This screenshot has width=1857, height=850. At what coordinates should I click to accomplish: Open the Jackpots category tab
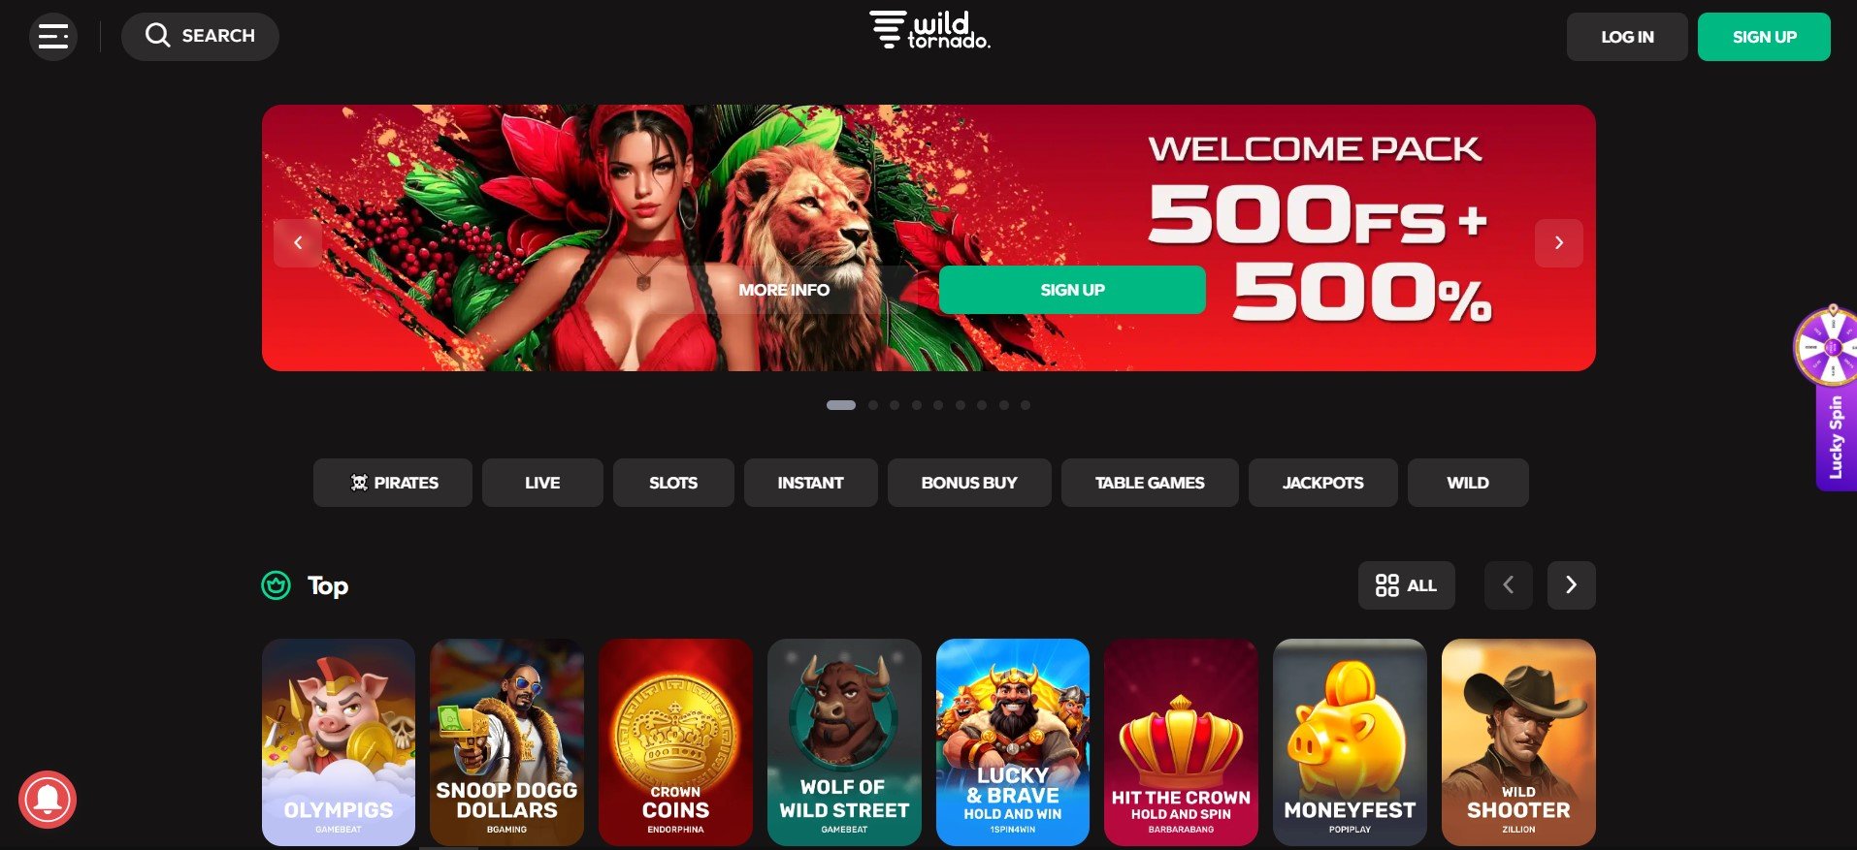pyautogui.click(x=1323, y=483)
